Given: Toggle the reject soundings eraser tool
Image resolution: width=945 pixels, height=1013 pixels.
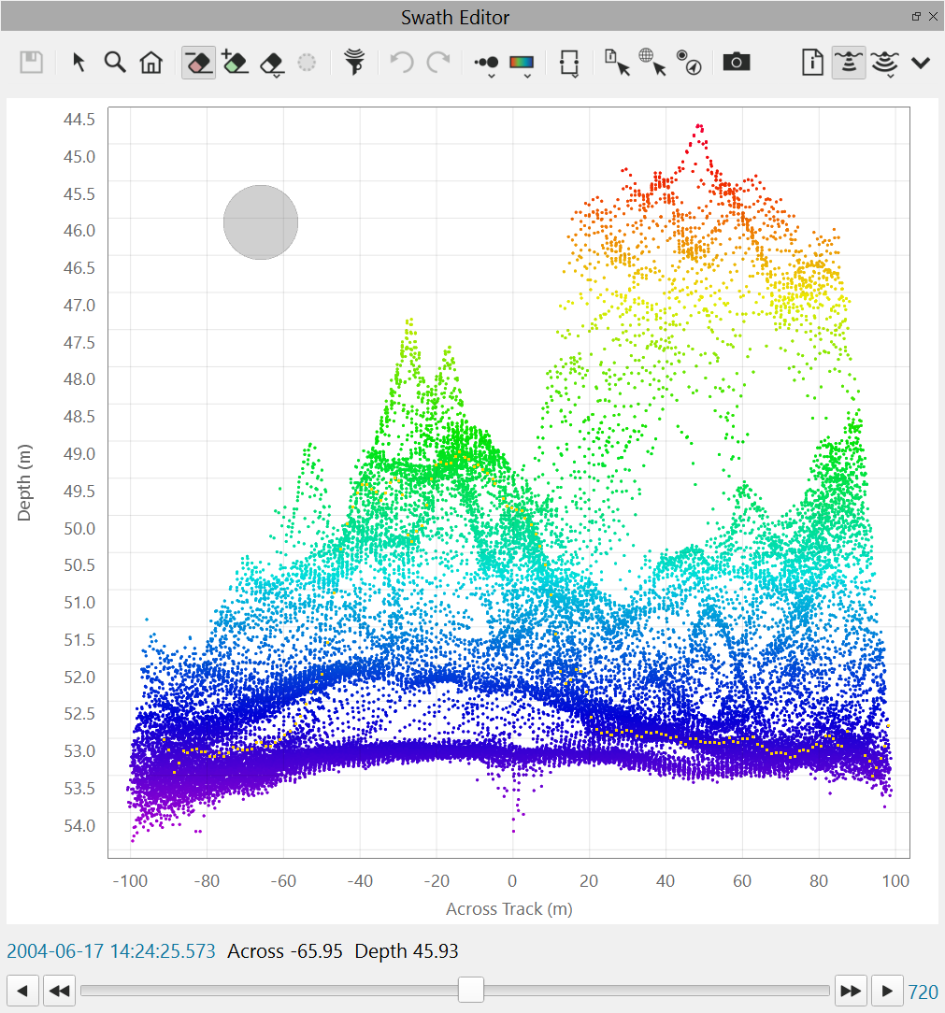Looking at the screenshot, I should click(199, 63).
